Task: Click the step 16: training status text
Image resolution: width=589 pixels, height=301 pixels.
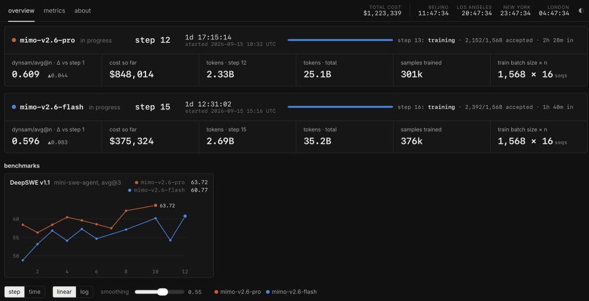Action: pos(426,107)
